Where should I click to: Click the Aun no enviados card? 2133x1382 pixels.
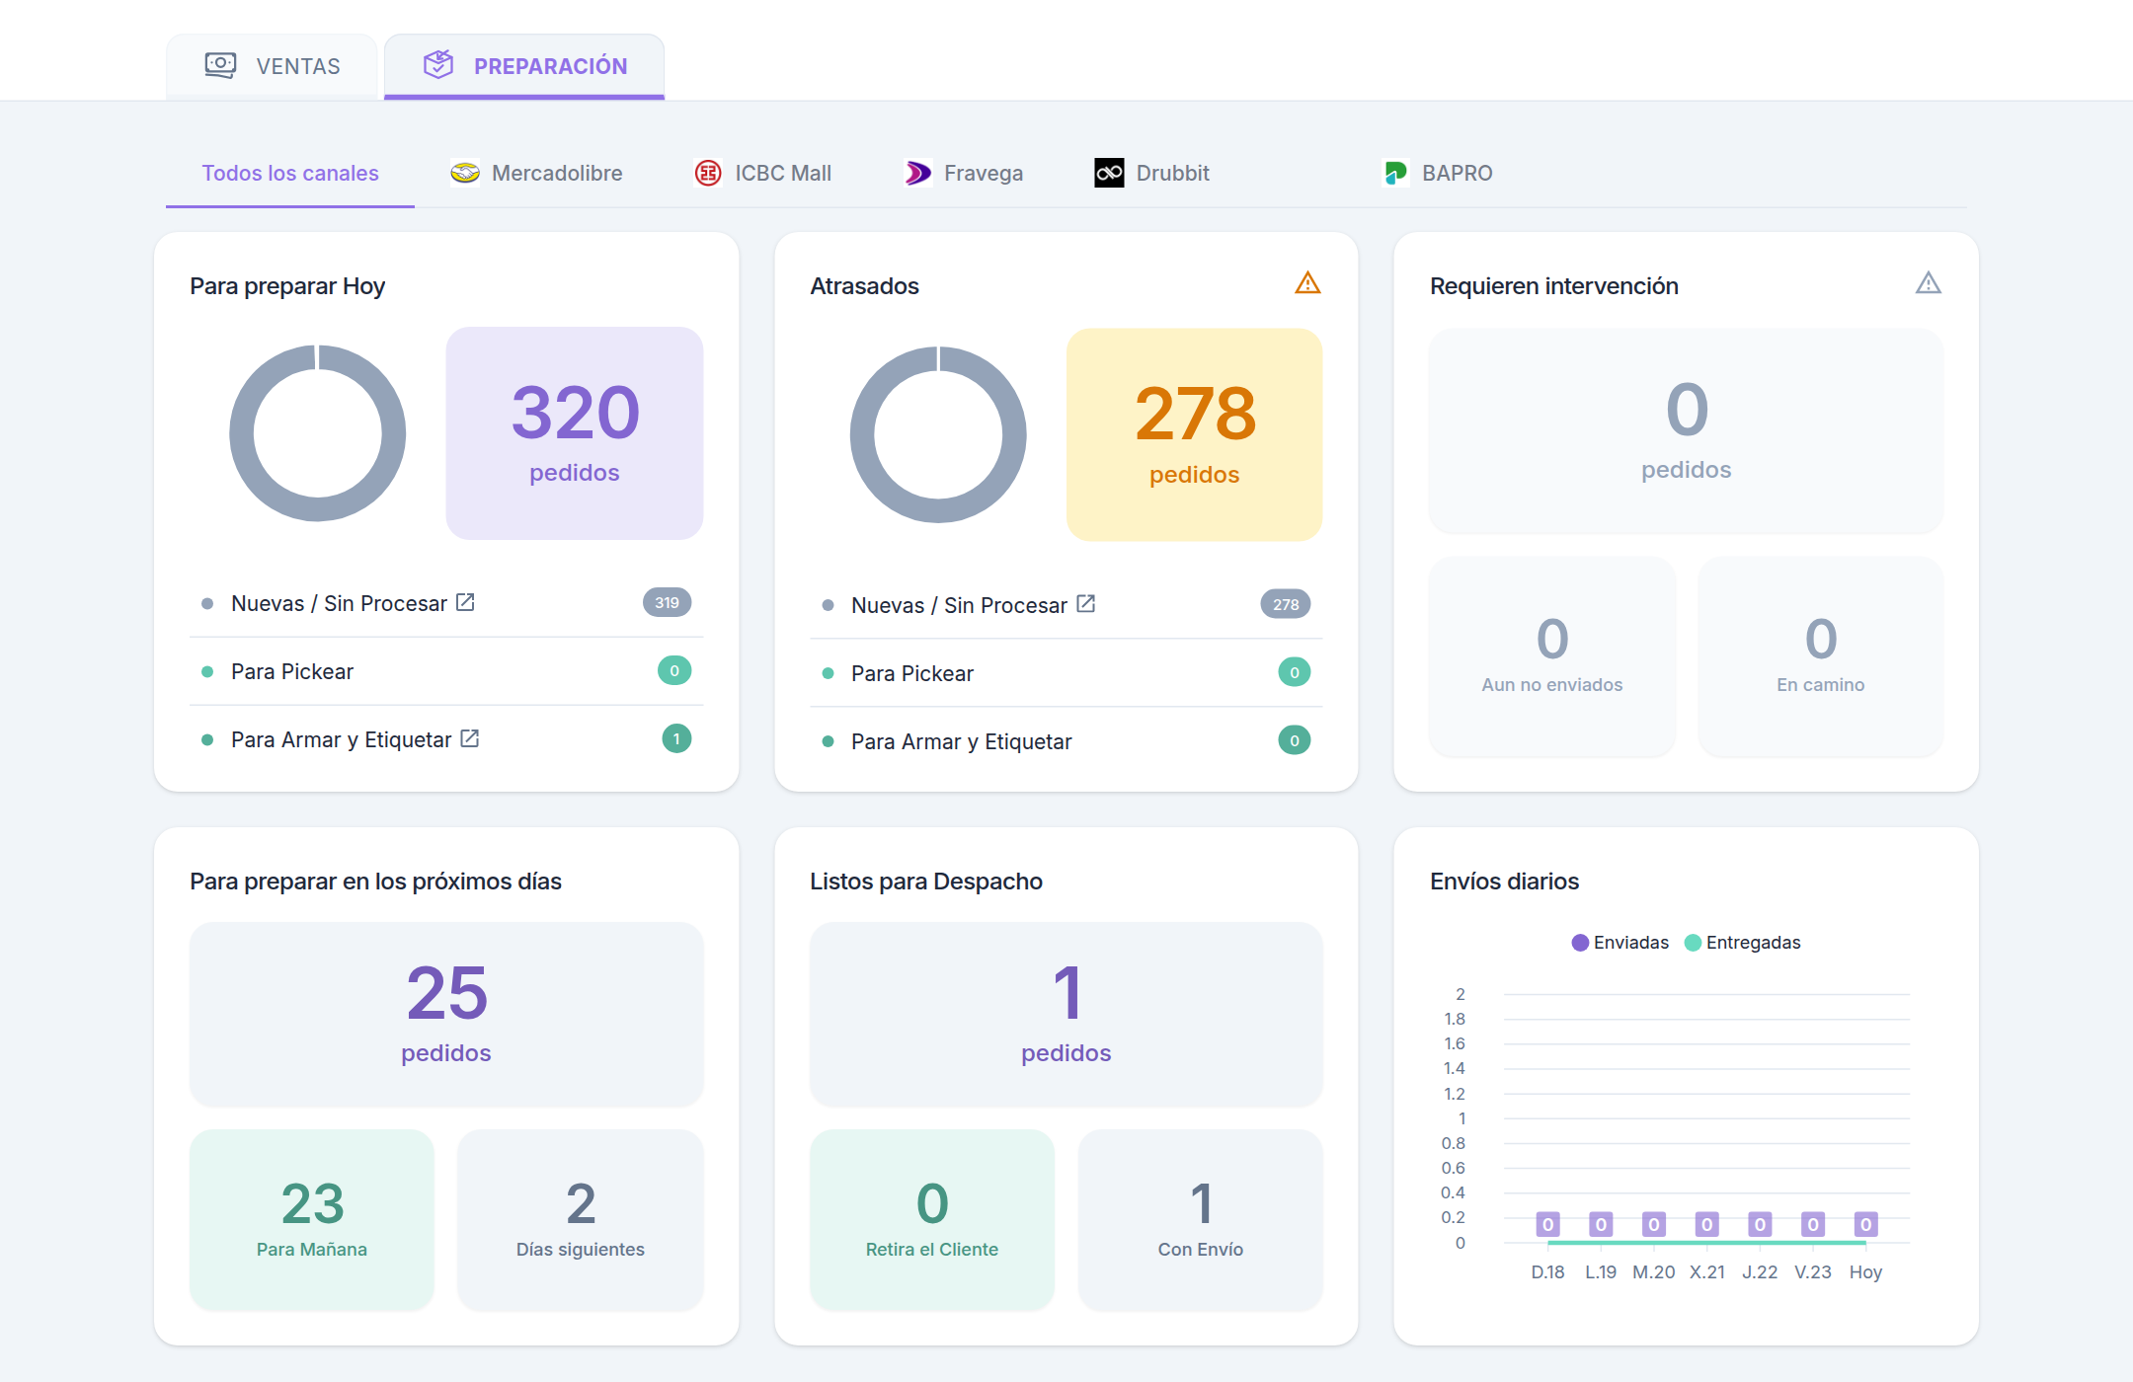(x=1552, y=656)
